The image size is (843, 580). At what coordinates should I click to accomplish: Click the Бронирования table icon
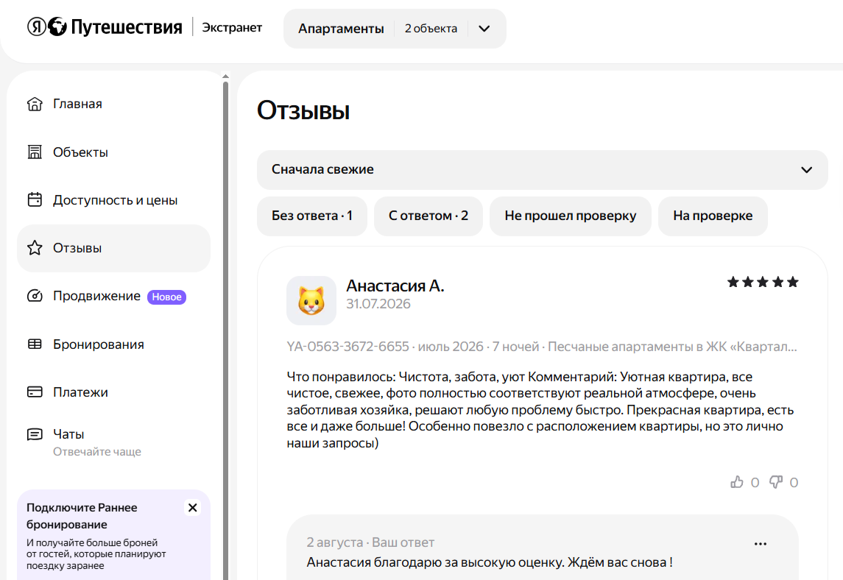[x=35, y=344]
